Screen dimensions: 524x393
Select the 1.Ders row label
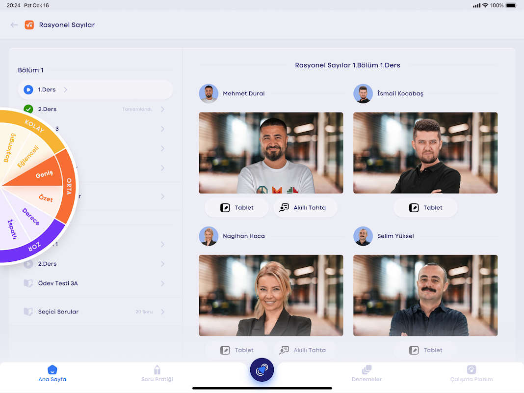pyautogui.click(x=47, y=89)
